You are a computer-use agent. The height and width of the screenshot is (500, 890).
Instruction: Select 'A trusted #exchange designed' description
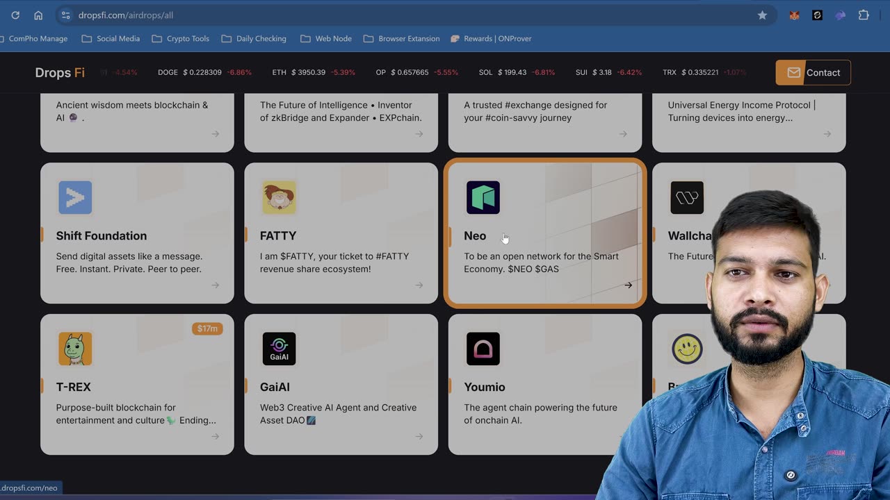pyautogui.click(x=535, y=111)
